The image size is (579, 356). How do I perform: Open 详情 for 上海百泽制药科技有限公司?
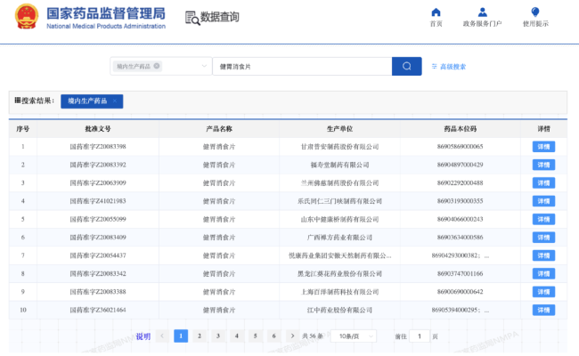click(x=543, y=292)
